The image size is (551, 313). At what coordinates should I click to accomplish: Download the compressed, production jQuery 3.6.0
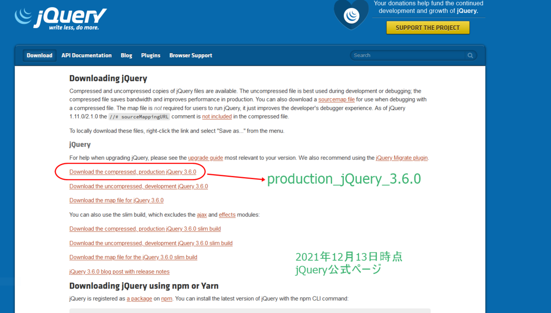[133, 172]
